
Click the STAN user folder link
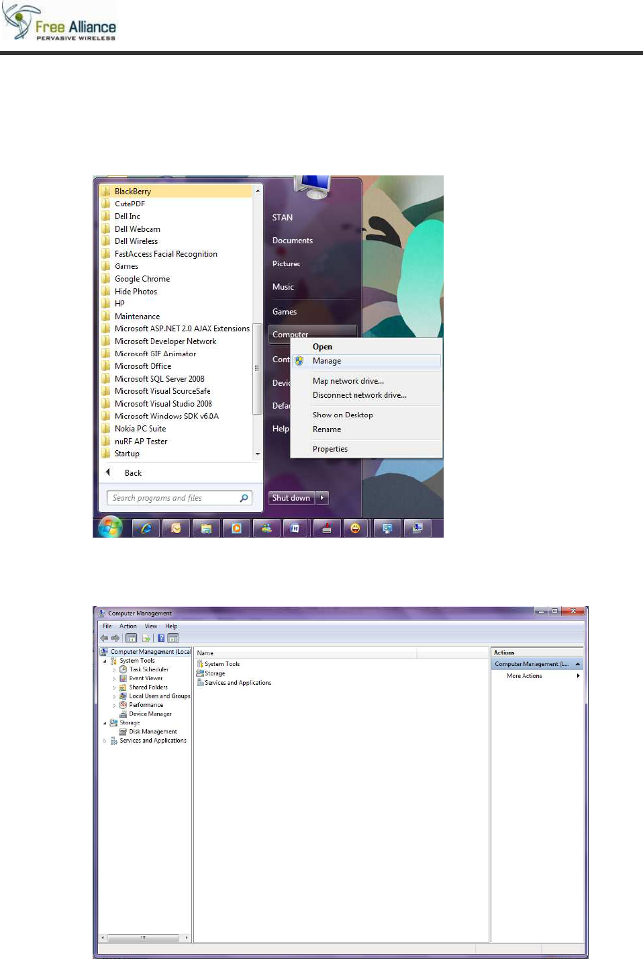[283, 218]
